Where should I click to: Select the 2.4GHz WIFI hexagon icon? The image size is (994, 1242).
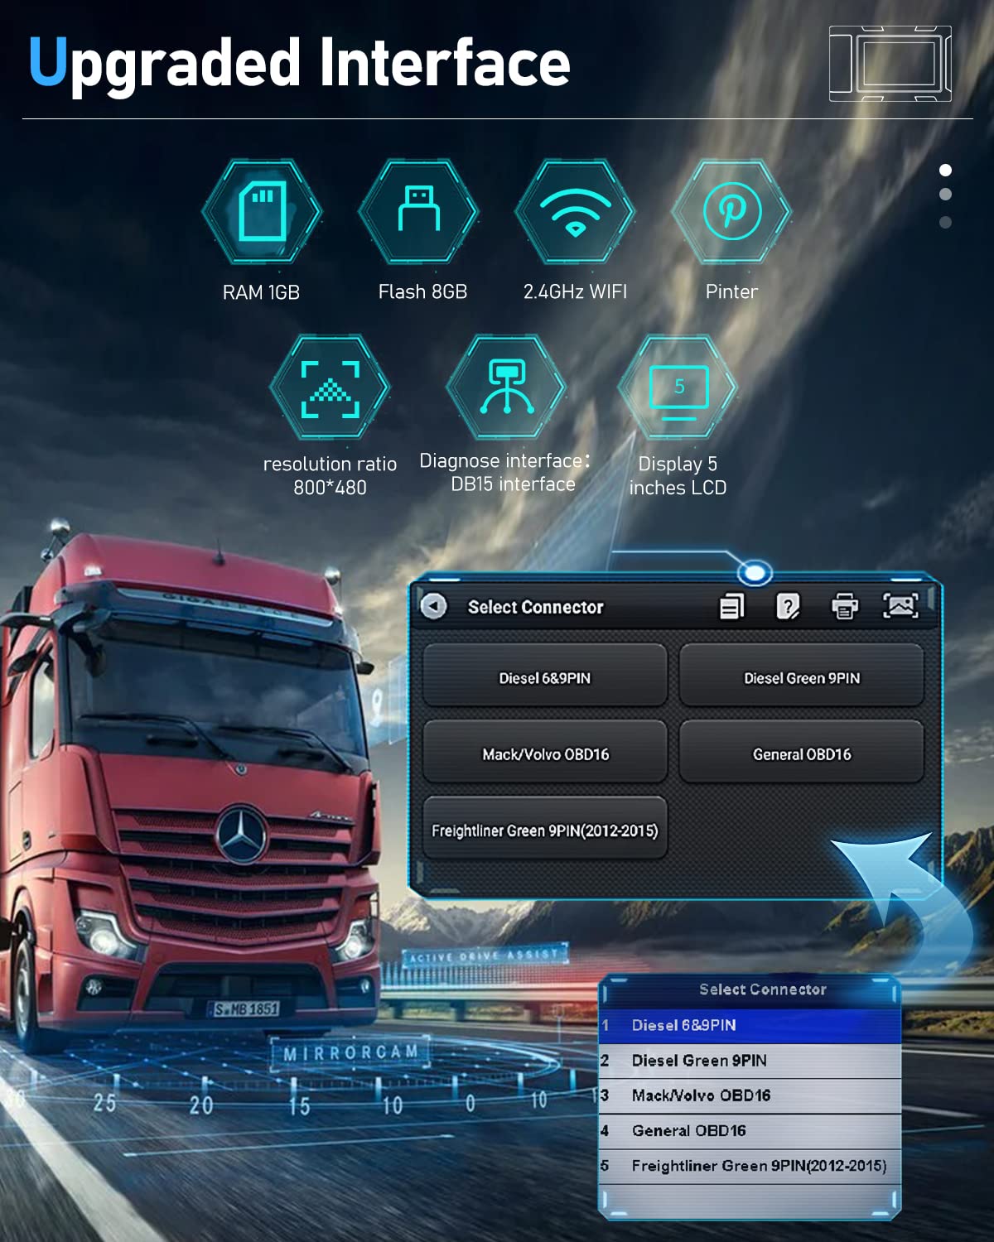(x=574, y=212)
